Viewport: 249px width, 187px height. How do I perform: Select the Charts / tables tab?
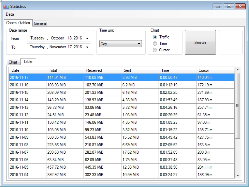[x=18, y=23]
